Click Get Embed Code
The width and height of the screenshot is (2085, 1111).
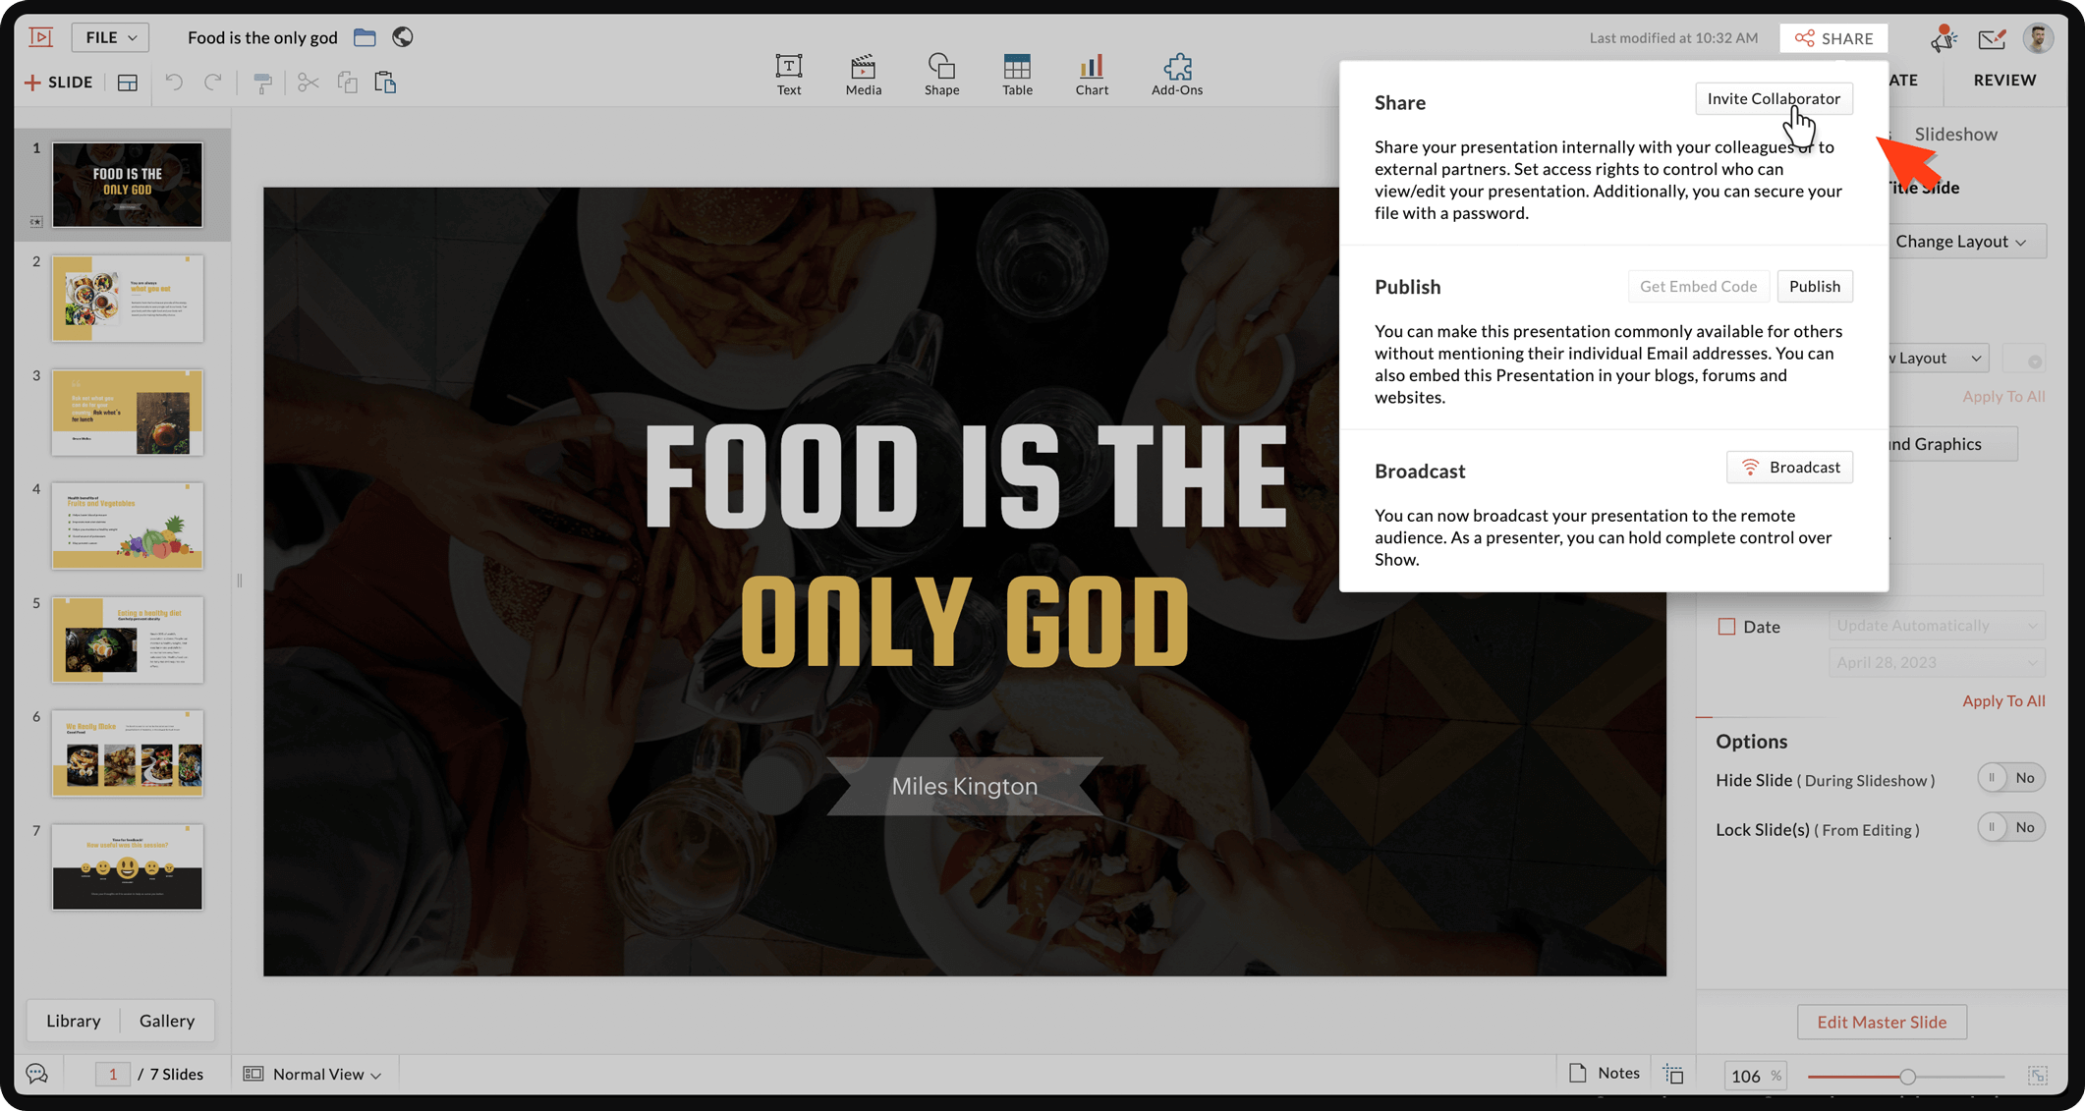pos(1698,286)
